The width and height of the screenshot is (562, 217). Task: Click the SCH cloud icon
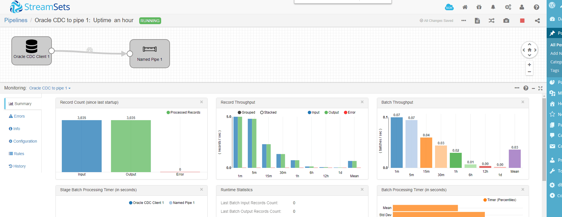449,7
